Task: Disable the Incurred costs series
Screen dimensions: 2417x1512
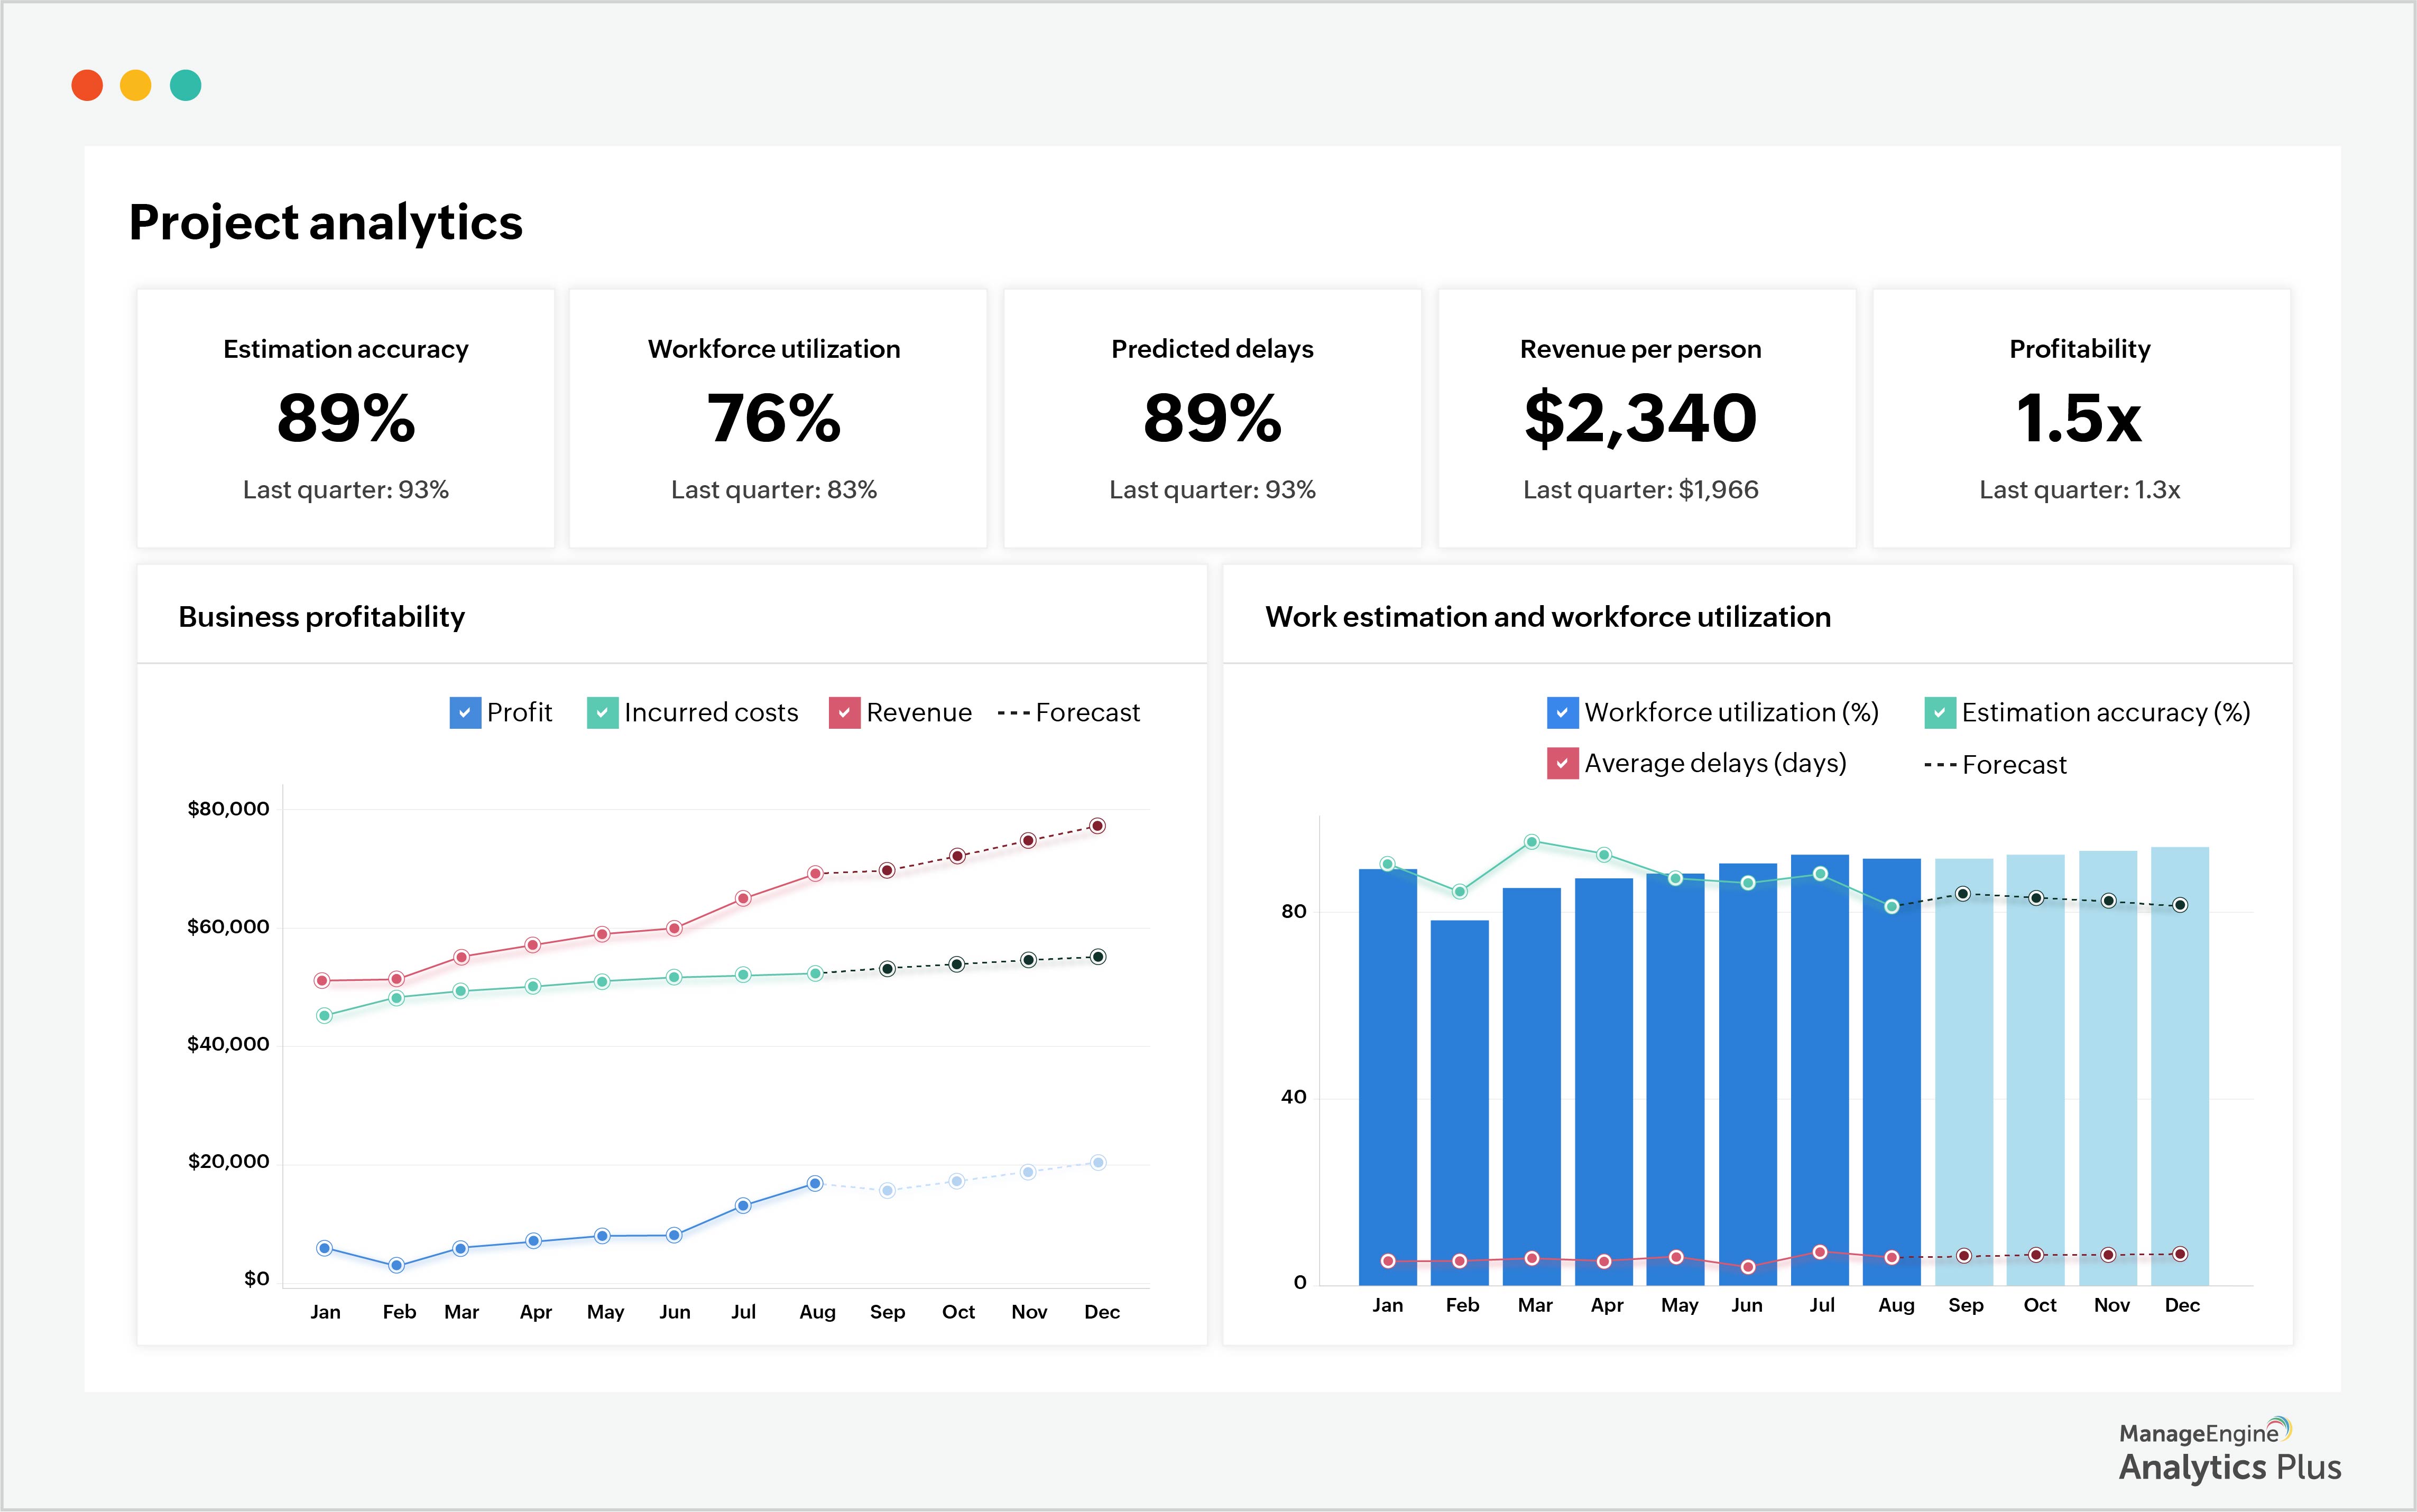Action: 602,712
